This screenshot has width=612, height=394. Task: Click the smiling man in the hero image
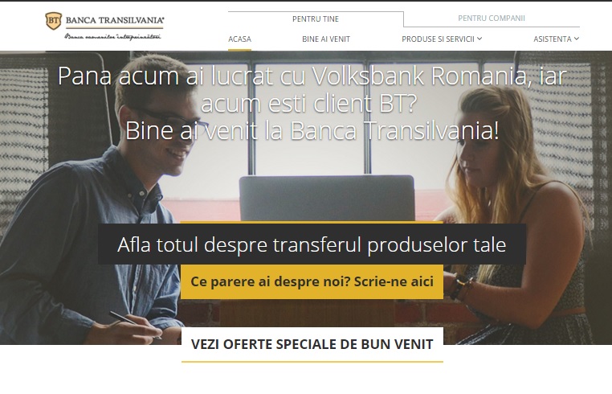tap(97, 203)
